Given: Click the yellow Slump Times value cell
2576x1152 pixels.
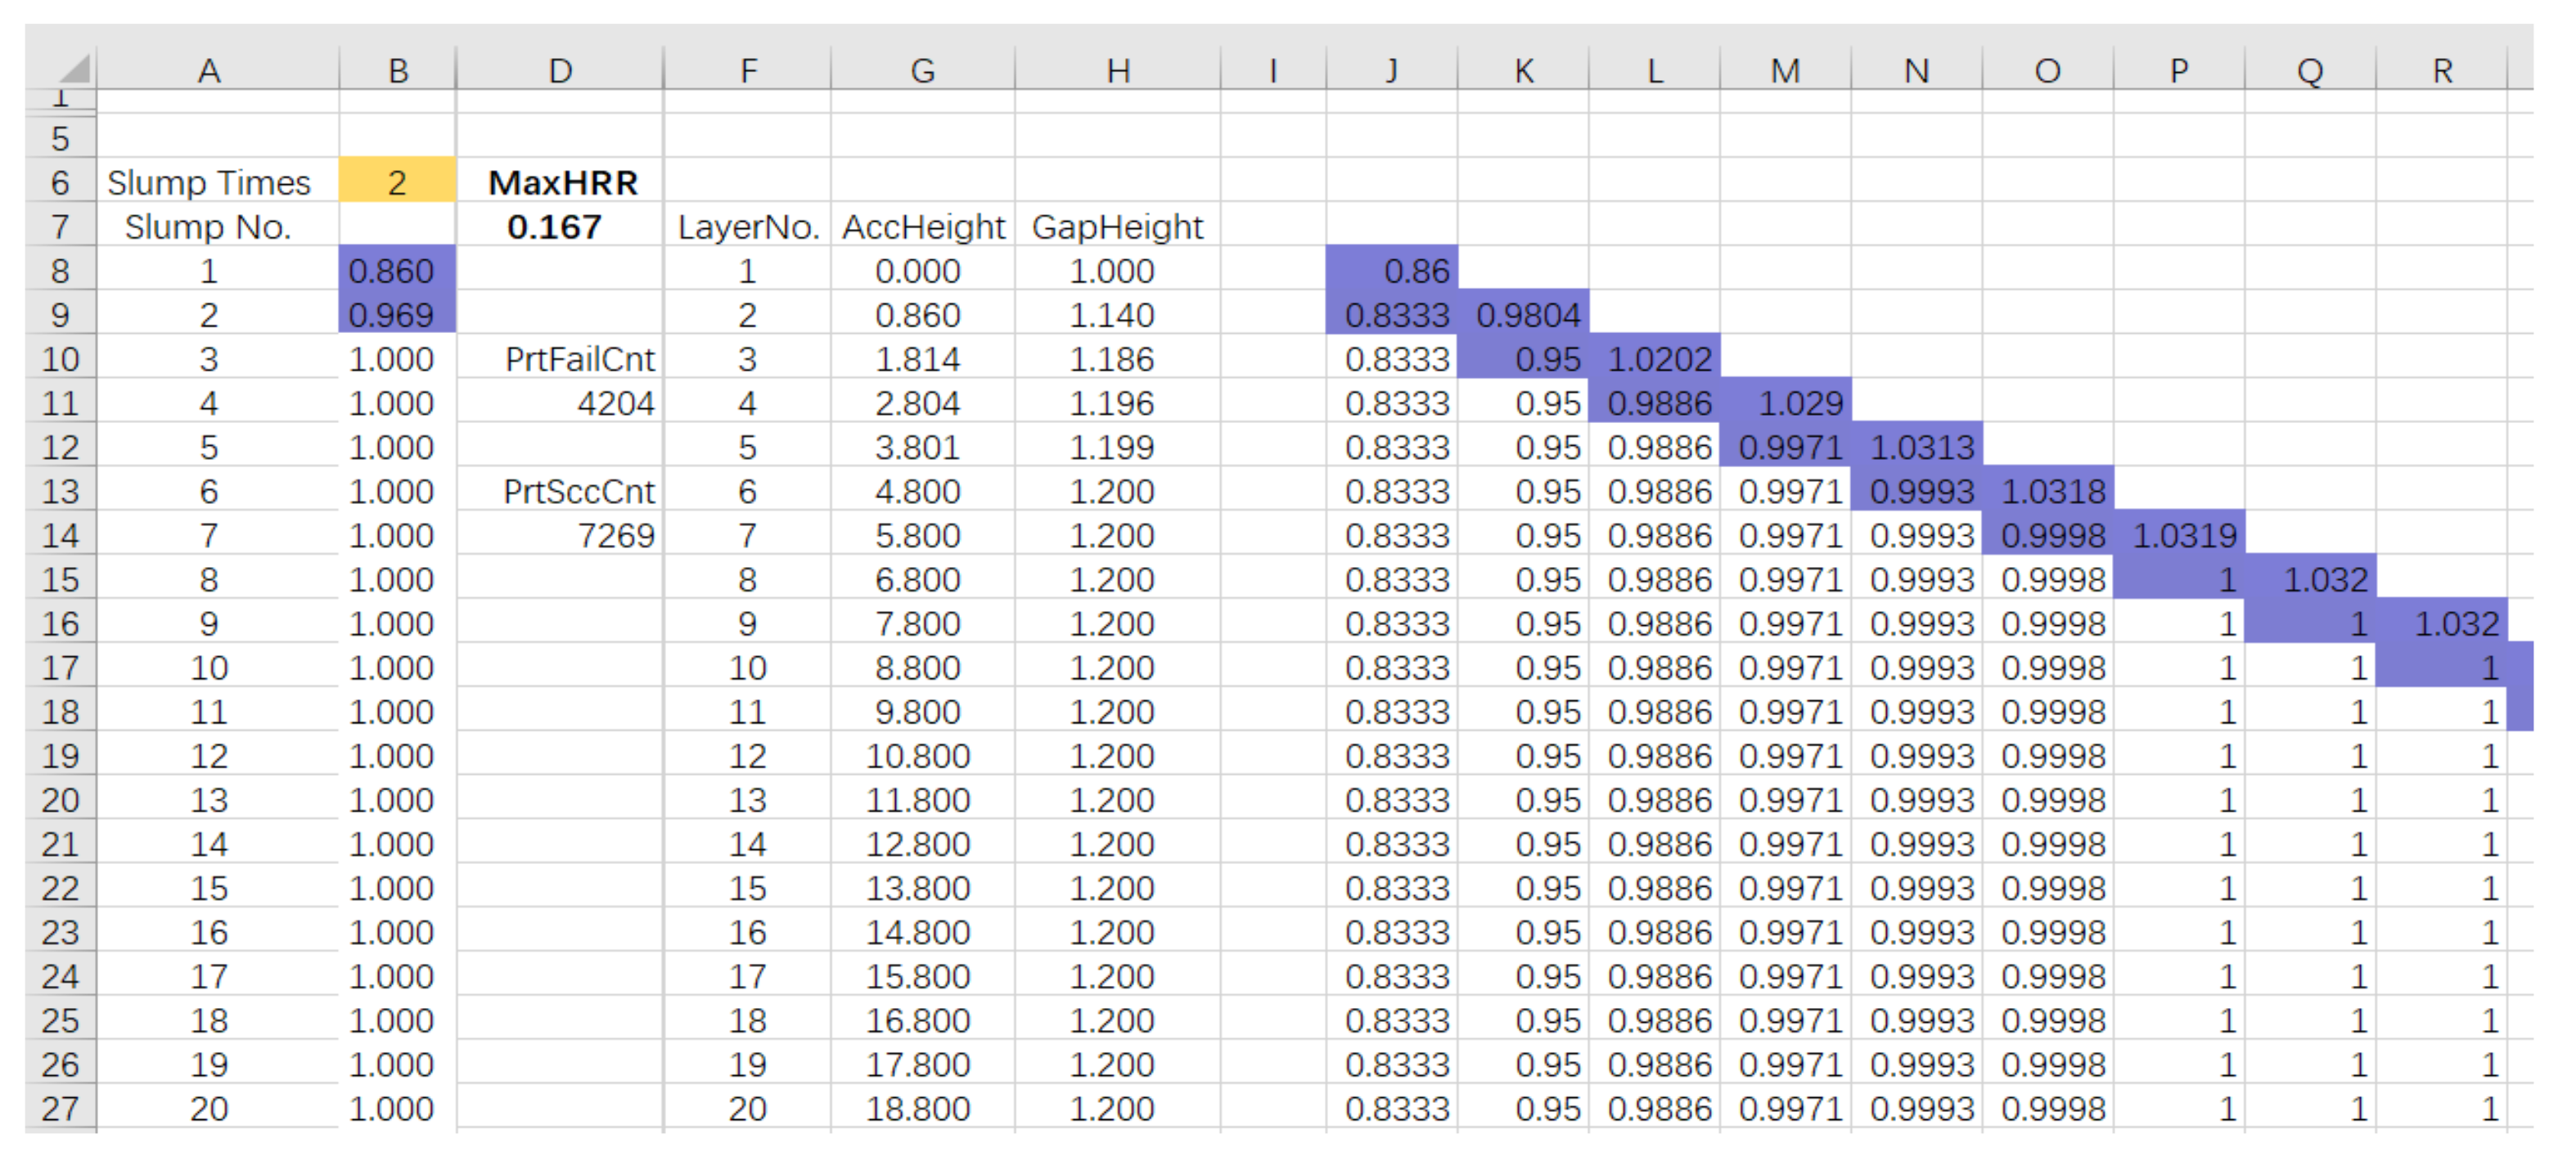Looking at the screenshot, I should (x=397, y=182).
